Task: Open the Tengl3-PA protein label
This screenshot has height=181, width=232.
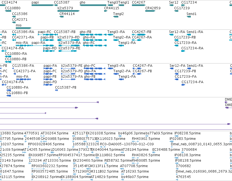Action: pyautogui.click(x=116, y=66)
